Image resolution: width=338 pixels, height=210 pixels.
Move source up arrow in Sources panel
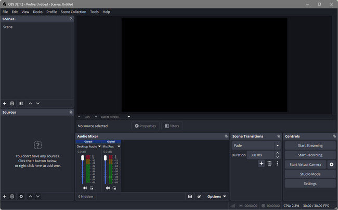point(30,196)
